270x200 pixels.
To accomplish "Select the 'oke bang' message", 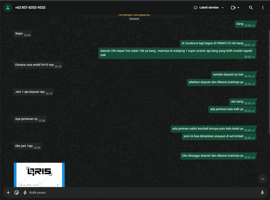I will 242,102.
